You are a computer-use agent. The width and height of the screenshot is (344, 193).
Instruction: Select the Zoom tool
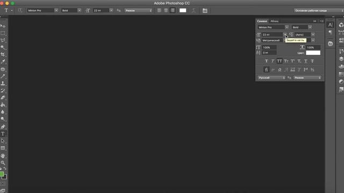coord(3,163)
